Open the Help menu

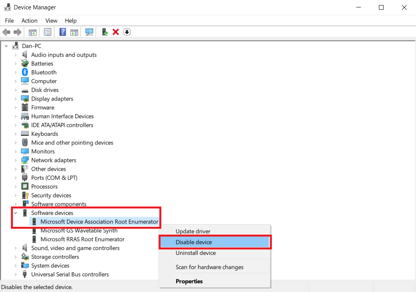[71, 20]
